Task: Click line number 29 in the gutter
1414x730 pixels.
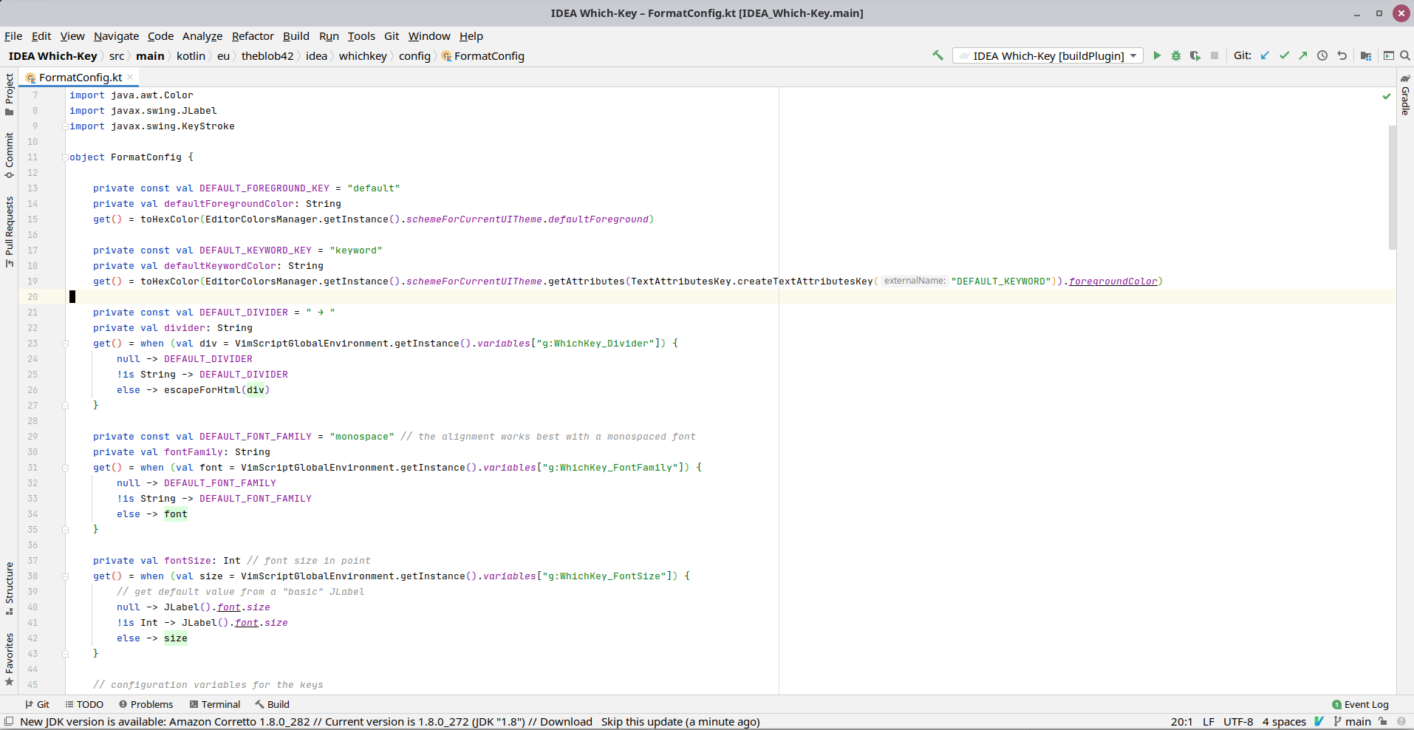Action: coord(33,437)
